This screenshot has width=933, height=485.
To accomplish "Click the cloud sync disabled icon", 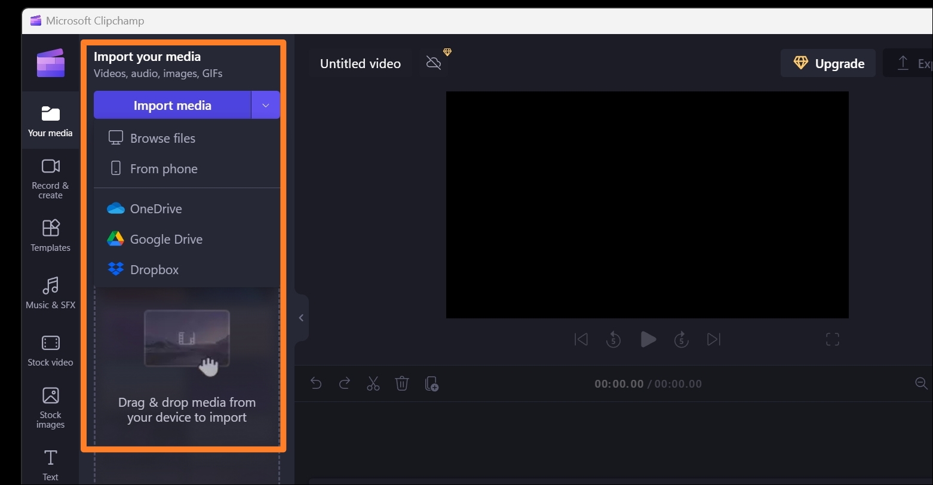I will tap(434, 63).
